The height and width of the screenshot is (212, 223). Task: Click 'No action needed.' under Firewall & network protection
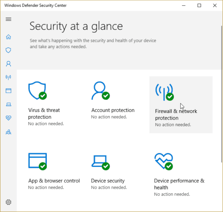(173, 125)
